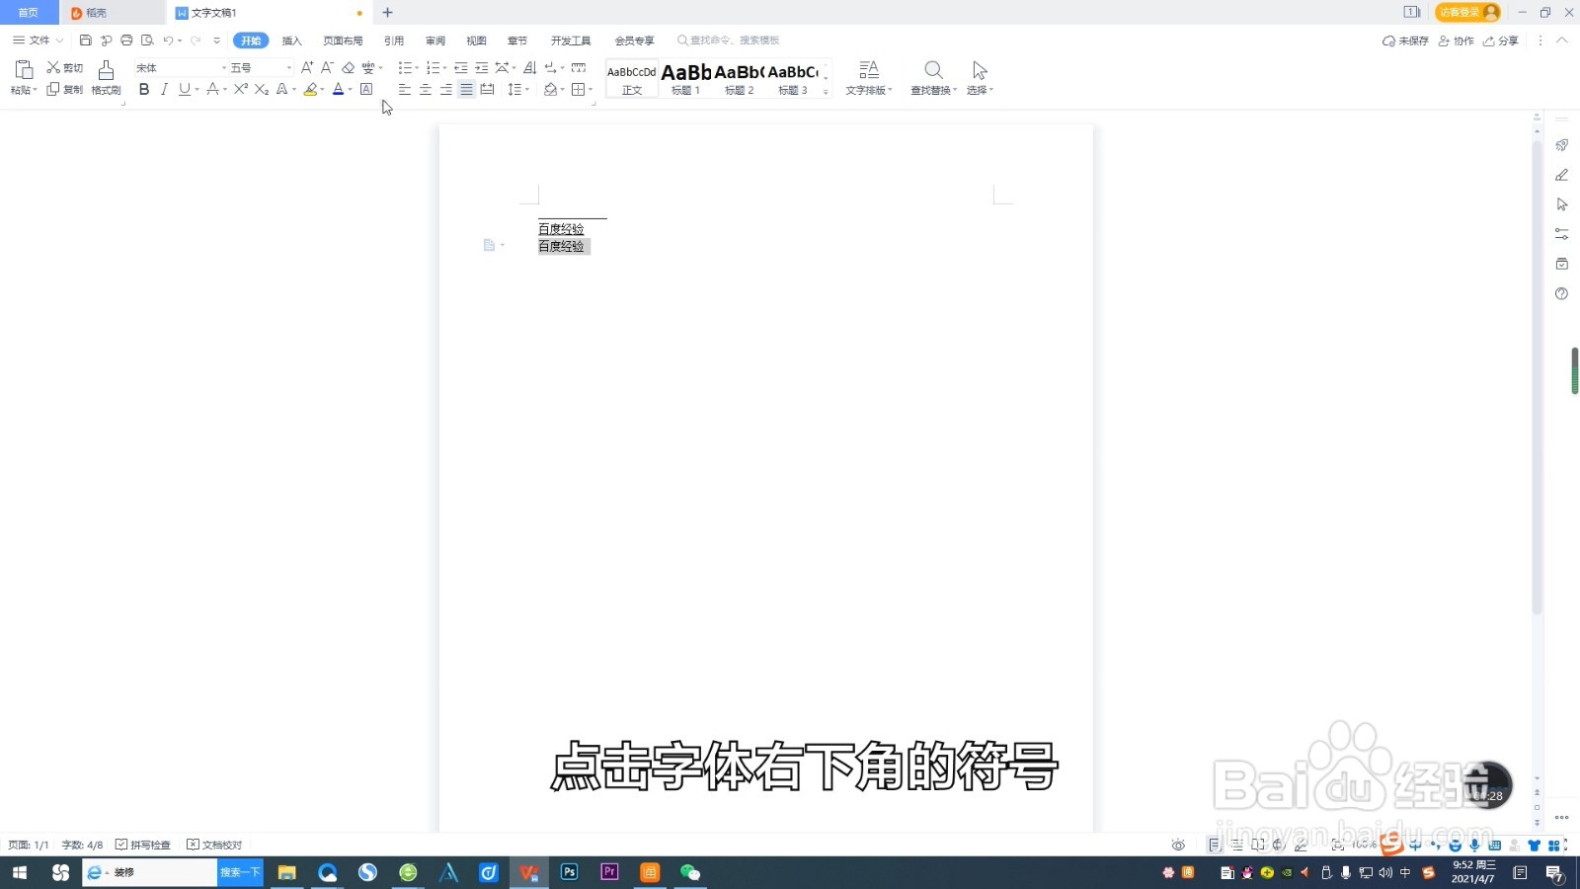Open Print Preview from quick access toolbar
This screenshot has width=1580, height=889.
[147, 40]
